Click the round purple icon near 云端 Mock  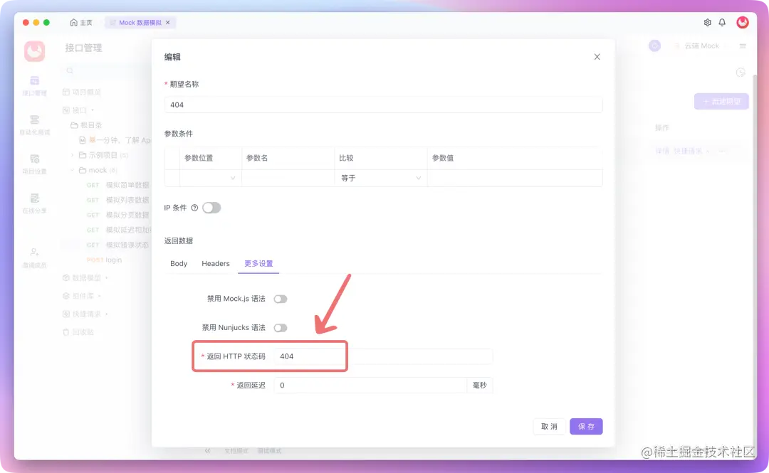654,46
